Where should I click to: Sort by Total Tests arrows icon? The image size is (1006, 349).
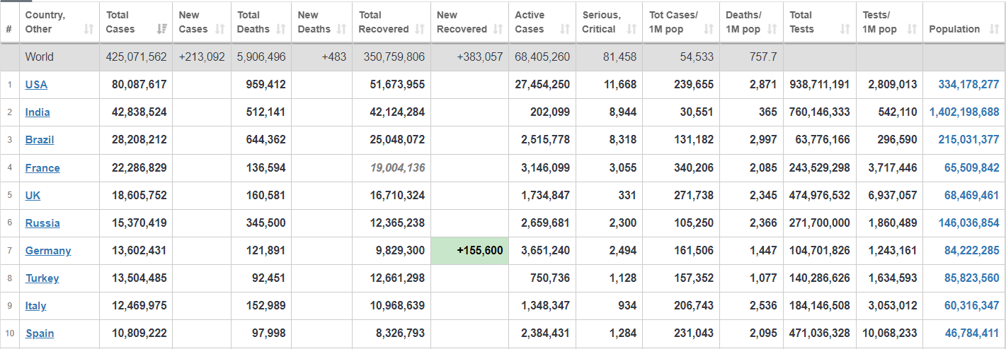point(845,29)
